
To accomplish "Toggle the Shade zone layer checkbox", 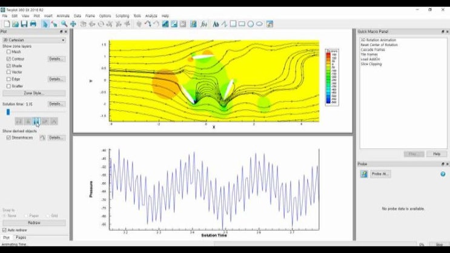I will [x=8, y=66].
